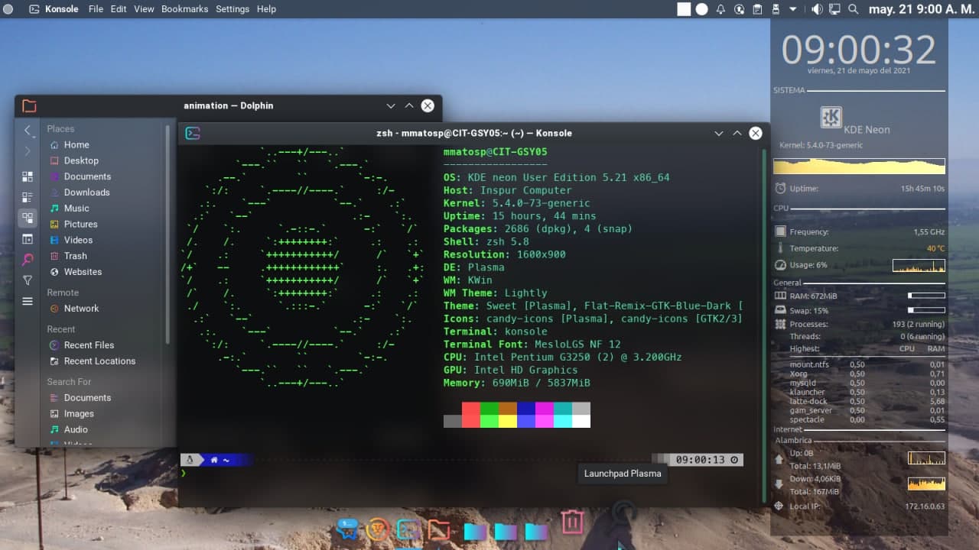Click the volume speaker icon in the tray
Image resolution: width=979 pixels, height=550 pixels.
(x=817, y=9)
